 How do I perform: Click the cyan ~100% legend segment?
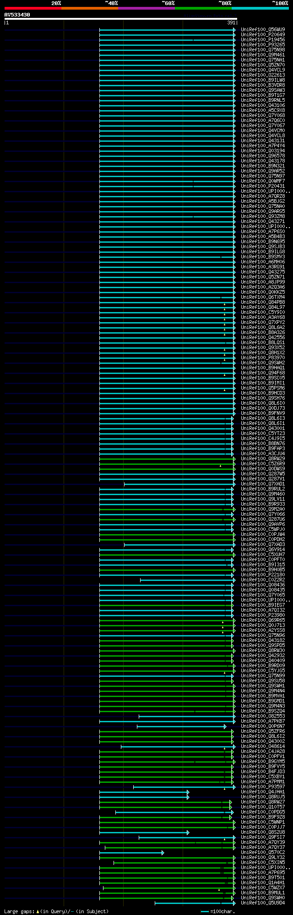[x=260, y=8]
